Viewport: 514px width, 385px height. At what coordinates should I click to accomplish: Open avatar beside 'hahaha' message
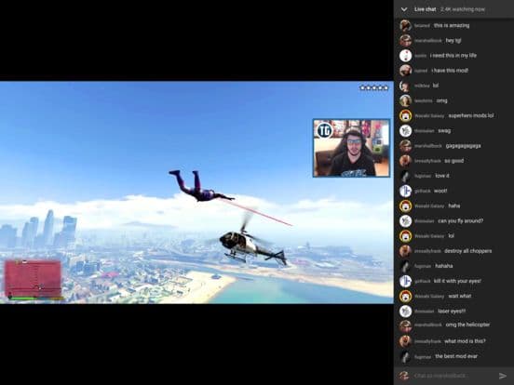pos(405,266)
